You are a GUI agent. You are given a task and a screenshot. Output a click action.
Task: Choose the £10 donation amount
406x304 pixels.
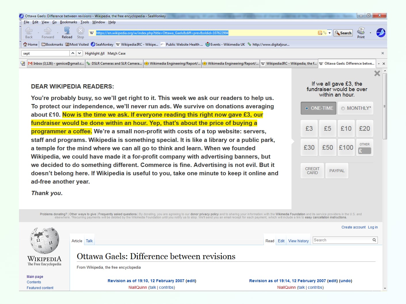click(346, 129)
